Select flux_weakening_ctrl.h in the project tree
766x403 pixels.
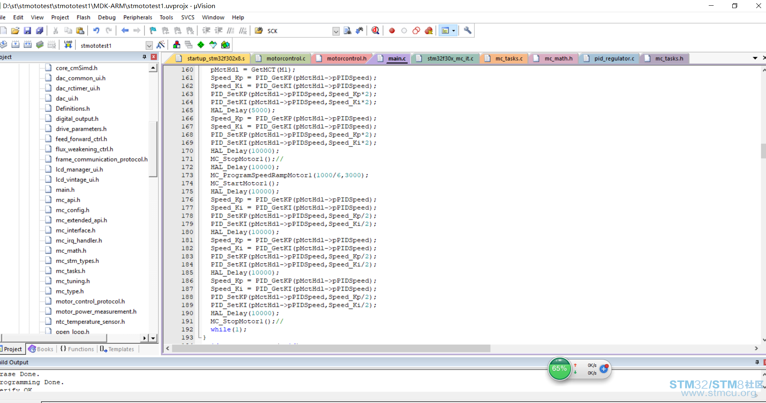(84, 149)
